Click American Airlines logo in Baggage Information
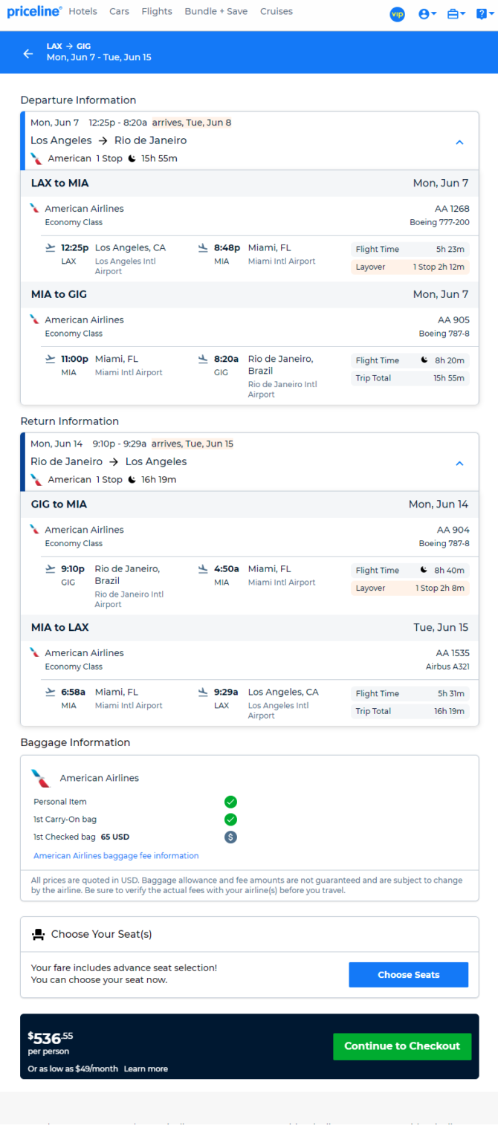 pos(41,778)
